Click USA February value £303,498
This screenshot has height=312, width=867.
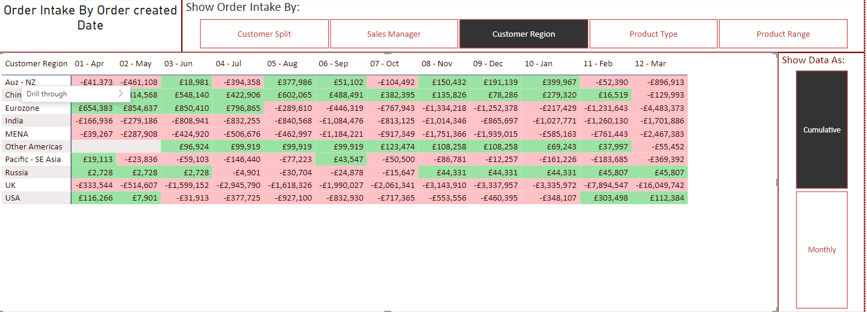click(x=611, y=198)
